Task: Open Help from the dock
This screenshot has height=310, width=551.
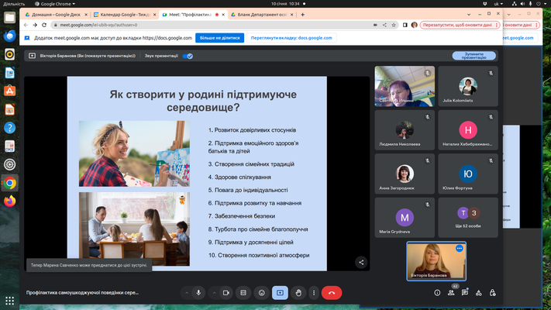Action: (9, 128)
